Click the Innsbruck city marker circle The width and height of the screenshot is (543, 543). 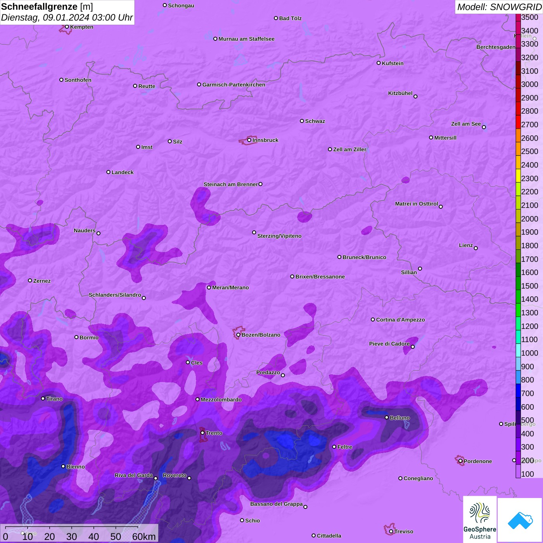(x=249, y=140)
